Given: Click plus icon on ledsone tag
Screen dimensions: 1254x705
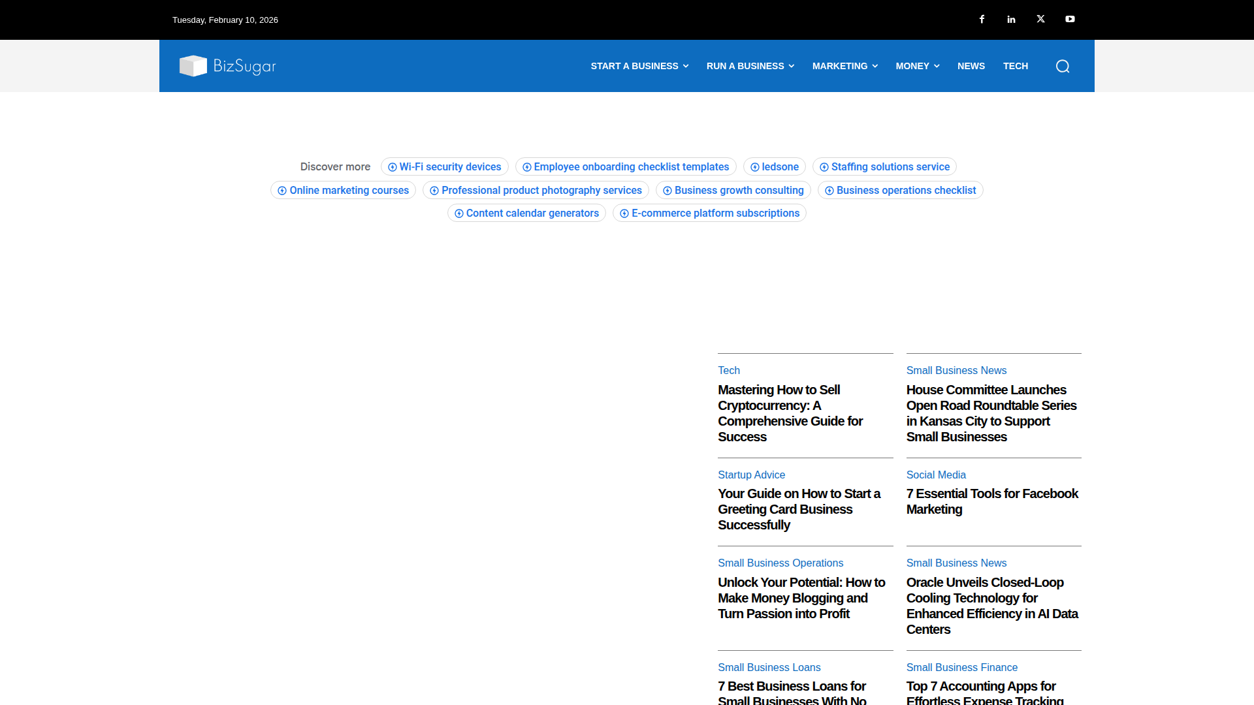Looking at the screenshot, I should tap(754, 167).
